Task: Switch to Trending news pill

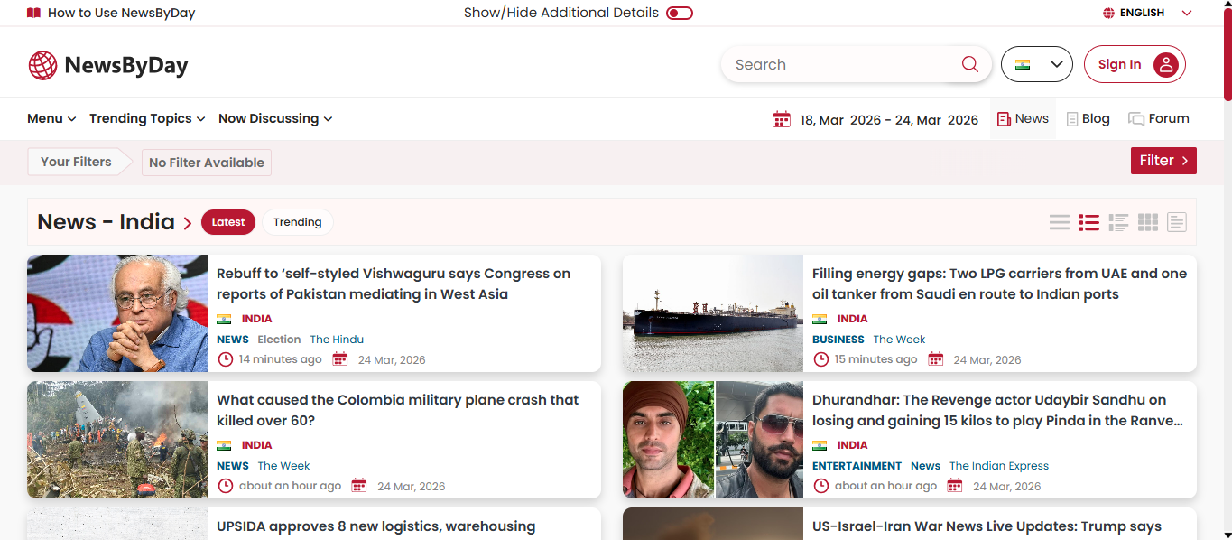Action: click(x=297, y=222)
